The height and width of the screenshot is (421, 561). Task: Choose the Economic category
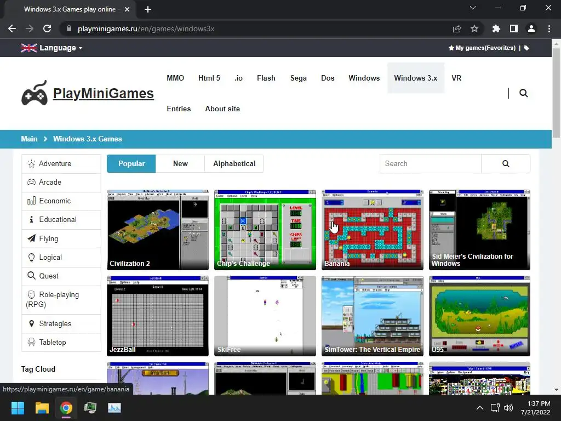tap(61, 201)
